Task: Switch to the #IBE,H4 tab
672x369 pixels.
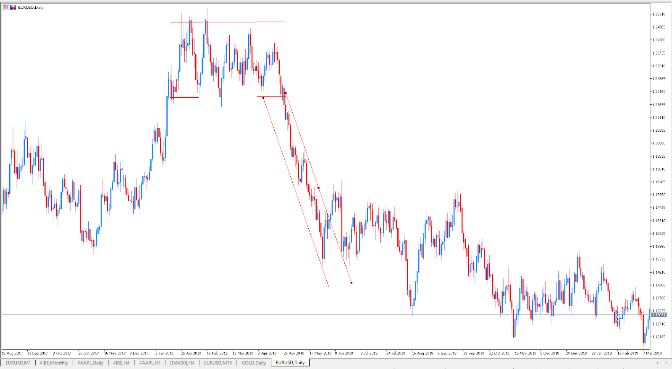Action: pos(121,363)
